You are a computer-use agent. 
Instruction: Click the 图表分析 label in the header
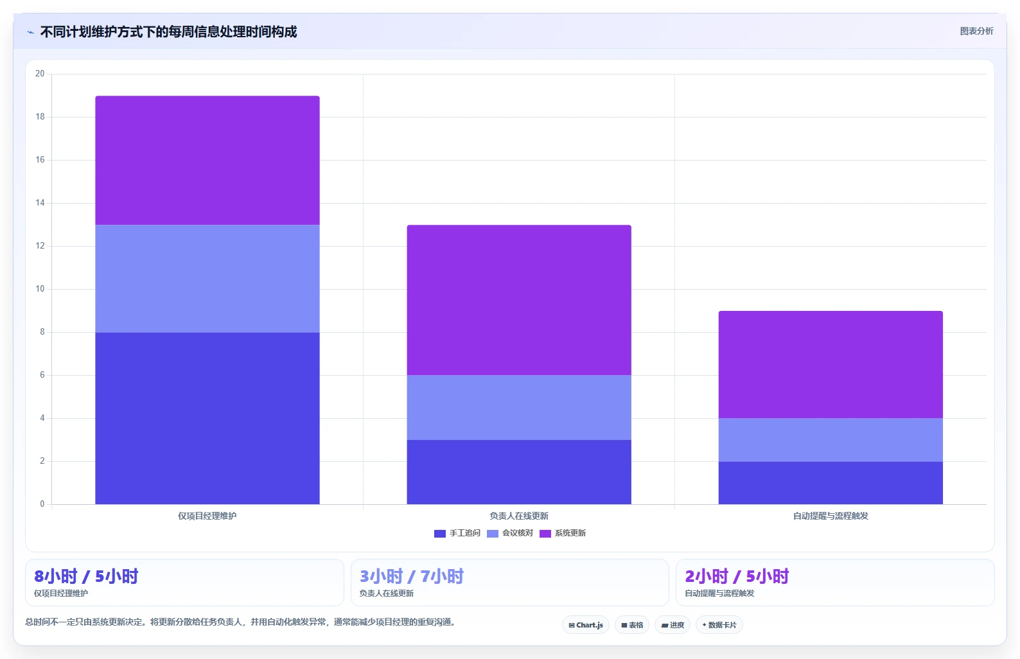(x=976, y=31)
